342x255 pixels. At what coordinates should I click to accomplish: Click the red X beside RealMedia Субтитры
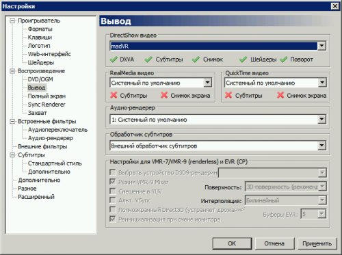click(x=114, y=95)
